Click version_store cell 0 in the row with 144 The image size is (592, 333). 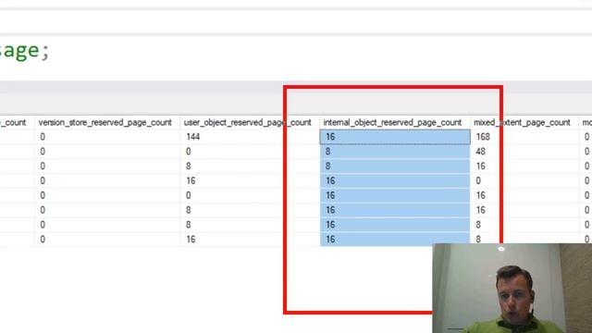point(107,137)
